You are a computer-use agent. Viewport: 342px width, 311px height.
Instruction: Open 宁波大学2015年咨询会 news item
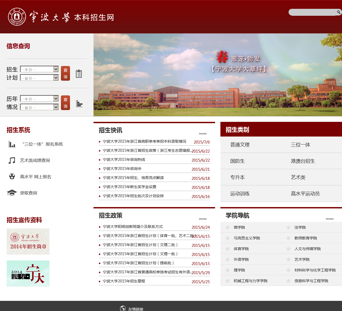click(x=122, y=169)
